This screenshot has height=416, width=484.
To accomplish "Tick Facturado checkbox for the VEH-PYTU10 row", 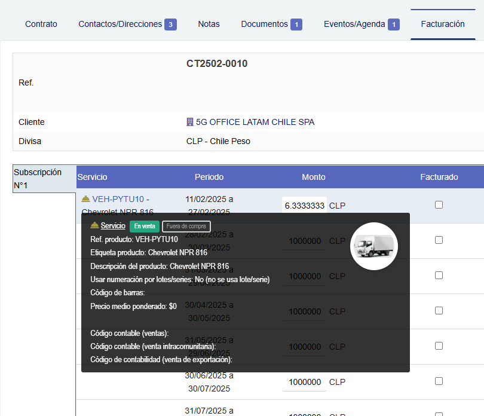I will coord(439,204).
